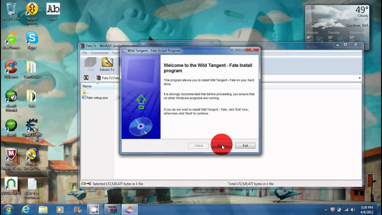Open the volume control in the tray
This screenshot has height=215, width=382.
353,210
